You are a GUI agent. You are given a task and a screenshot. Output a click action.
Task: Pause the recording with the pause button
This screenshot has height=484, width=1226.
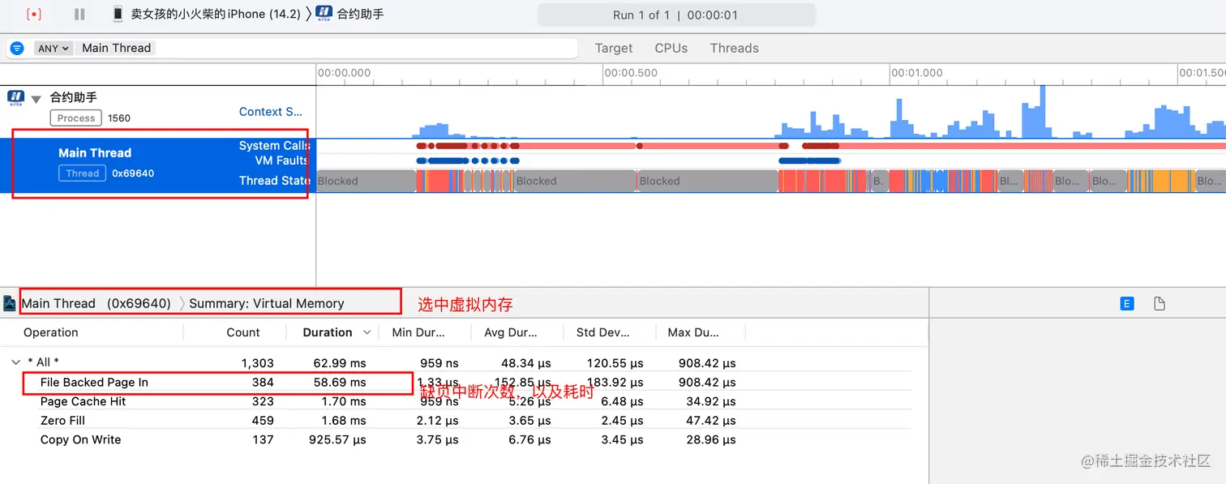coord(79,15)
